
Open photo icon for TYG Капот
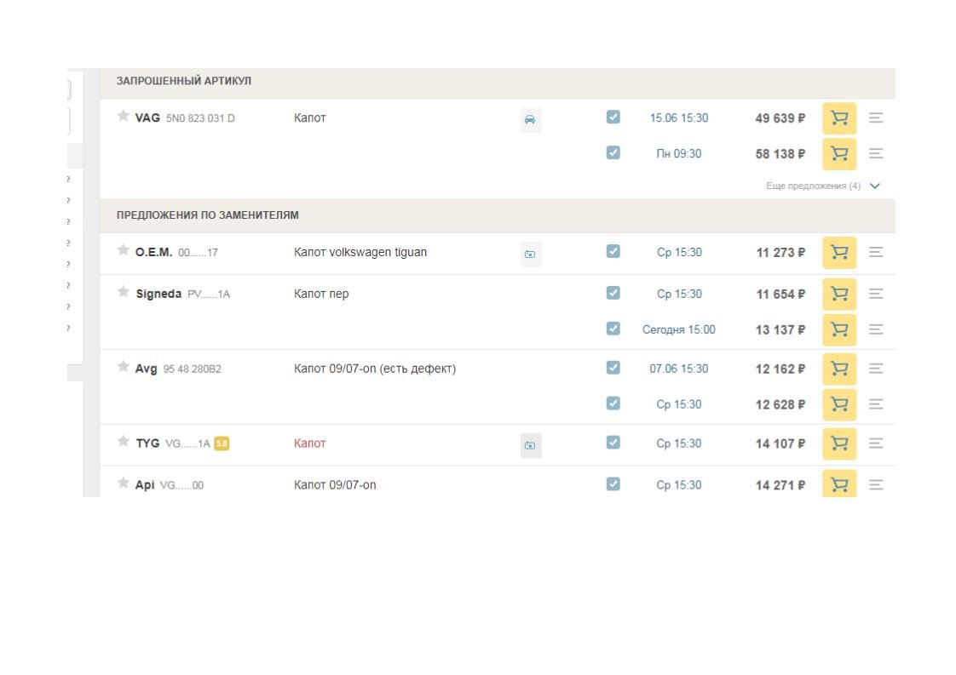531,445
